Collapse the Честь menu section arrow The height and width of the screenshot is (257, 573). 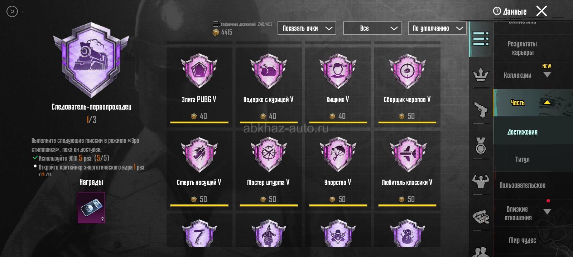click(547, 102)
